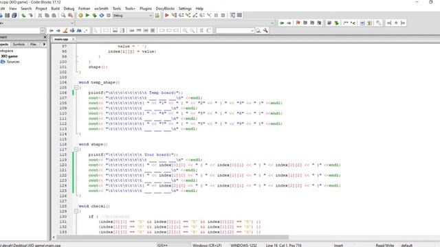Image resolution: width=440 pixels, height=247 pixels.
Task: Open the search text combo box dropdown
Action: click(252, 30)
